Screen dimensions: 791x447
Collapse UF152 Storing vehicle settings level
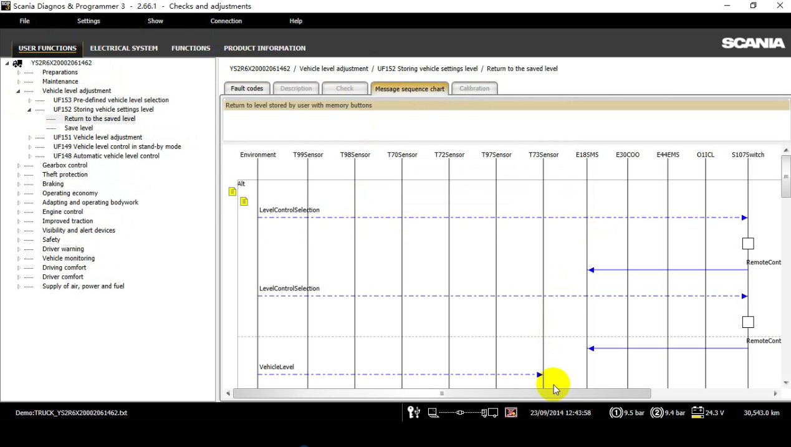coord(30,110)
